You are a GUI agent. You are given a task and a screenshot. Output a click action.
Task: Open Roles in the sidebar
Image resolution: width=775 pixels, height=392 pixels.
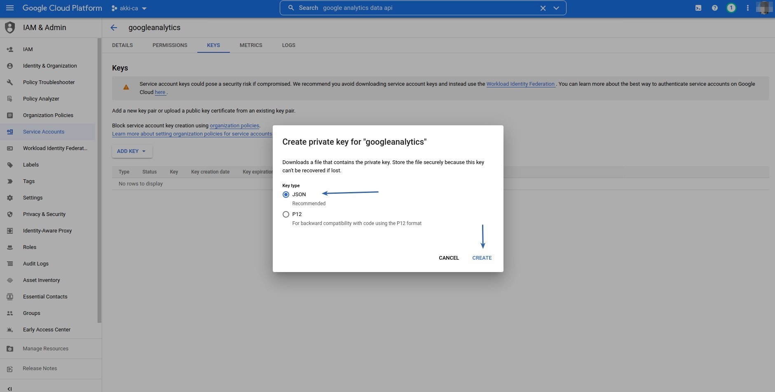pos(30,247)
